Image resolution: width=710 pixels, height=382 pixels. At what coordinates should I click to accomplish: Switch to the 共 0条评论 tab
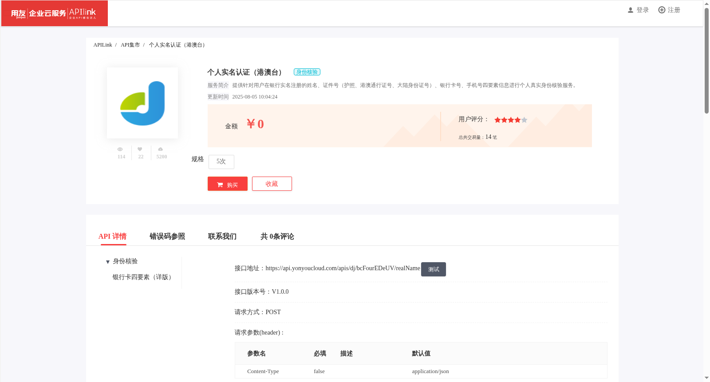(x=277, y=236)
